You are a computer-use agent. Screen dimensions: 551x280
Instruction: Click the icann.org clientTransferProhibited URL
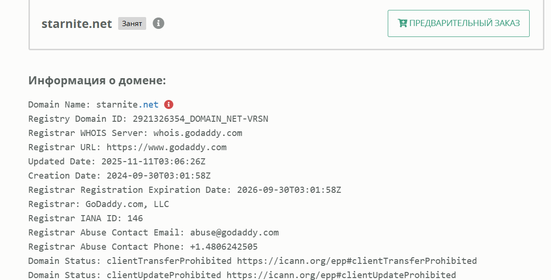point(357,261)
